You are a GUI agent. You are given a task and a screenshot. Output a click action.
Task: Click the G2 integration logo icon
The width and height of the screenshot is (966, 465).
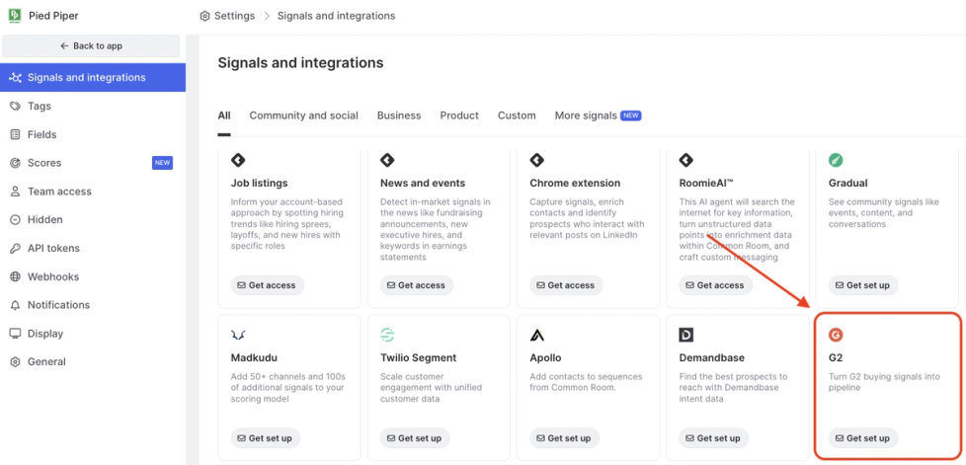coord(836,335)
